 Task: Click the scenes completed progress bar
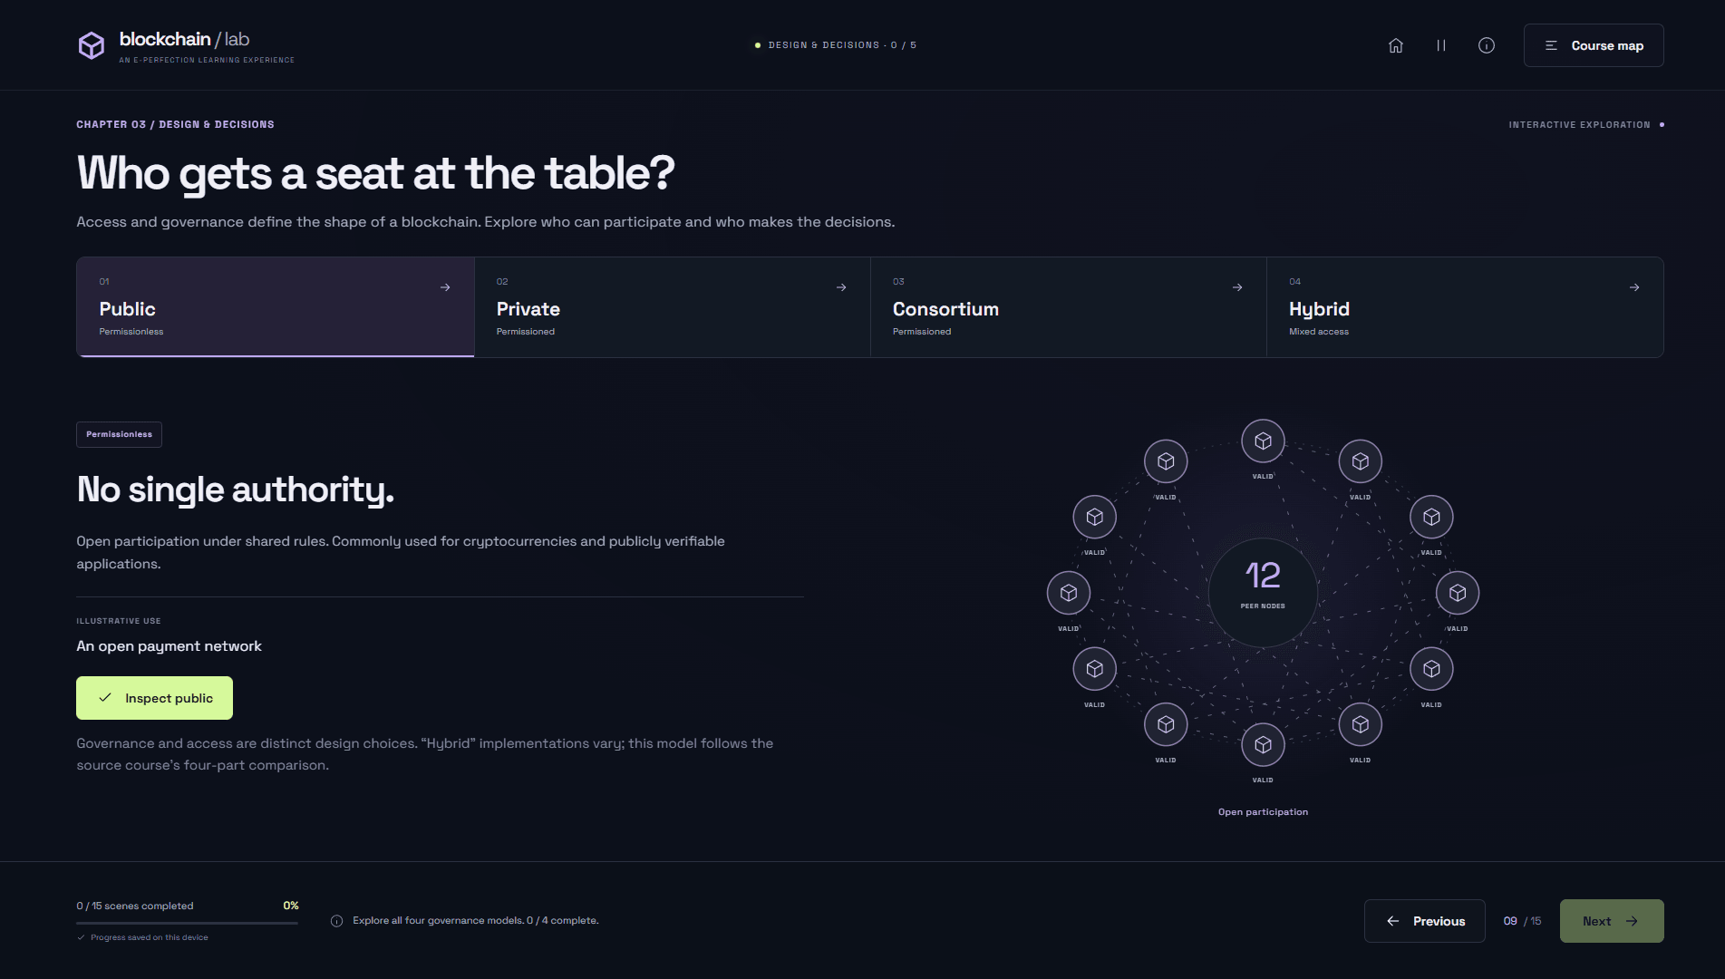[x=188, y=923]
